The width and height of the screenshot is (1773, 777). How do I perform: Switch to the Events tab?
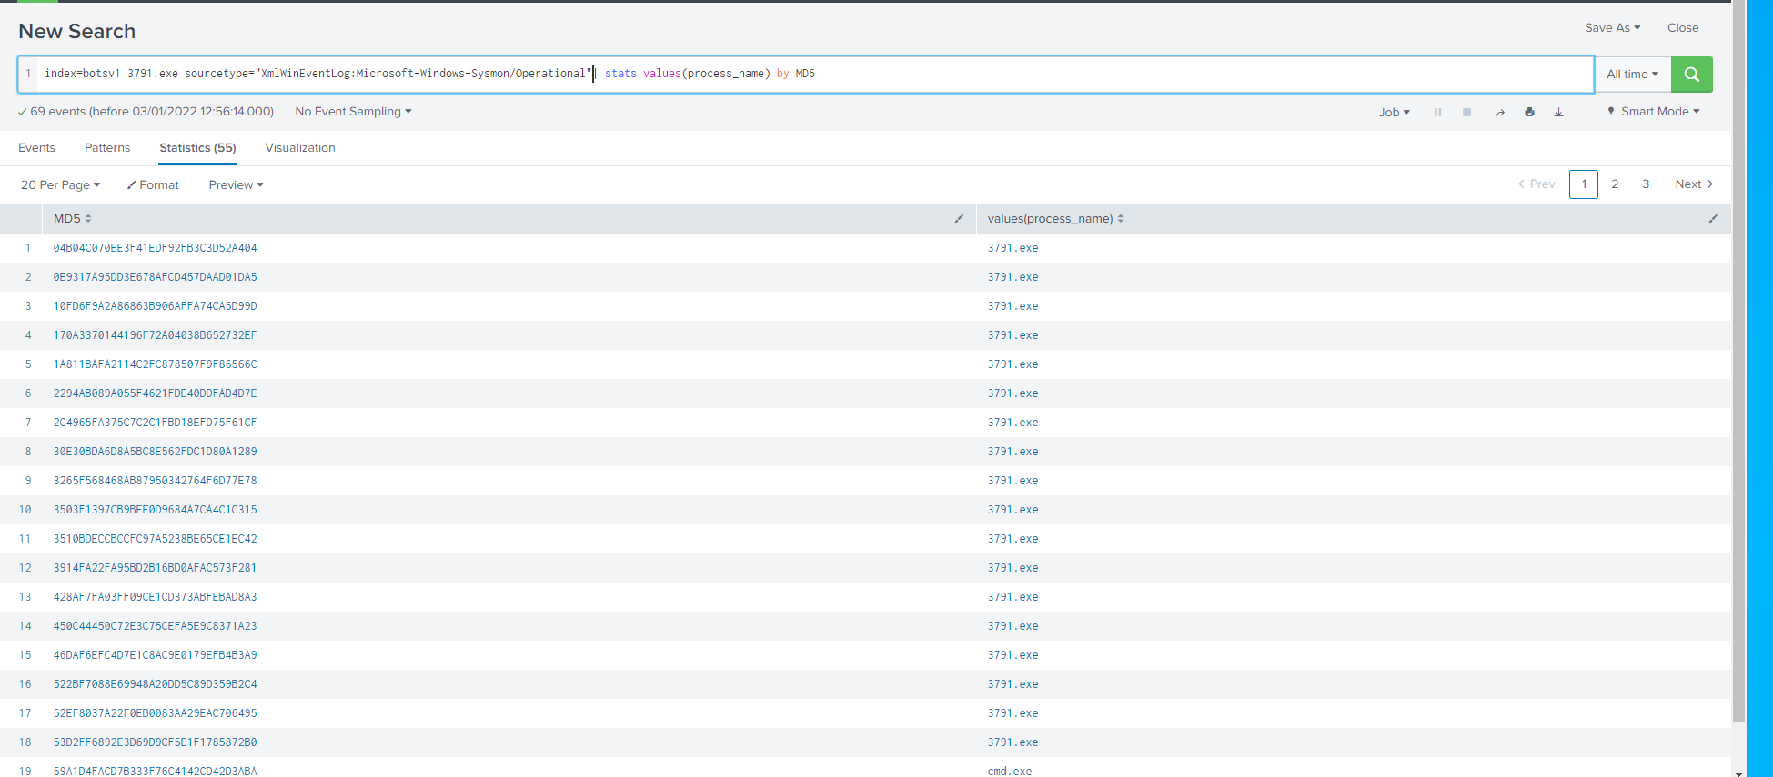tap(36, 148)
